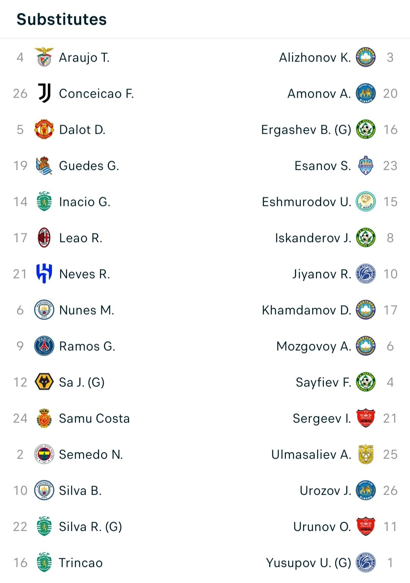Tap the Al Hilal logo beside Neves R.
The height and width of the screenshot is (583, 410).
[44, 274]
